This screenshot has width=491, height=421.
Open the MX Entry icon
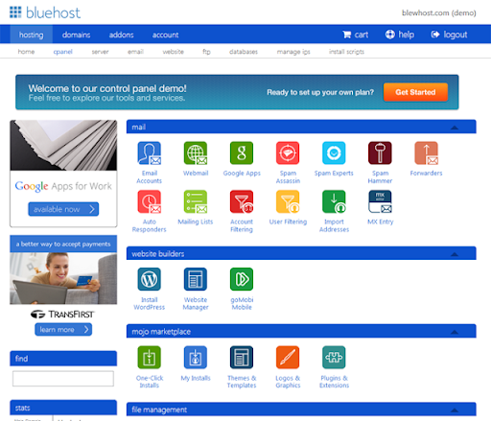(x=380, y=201)
